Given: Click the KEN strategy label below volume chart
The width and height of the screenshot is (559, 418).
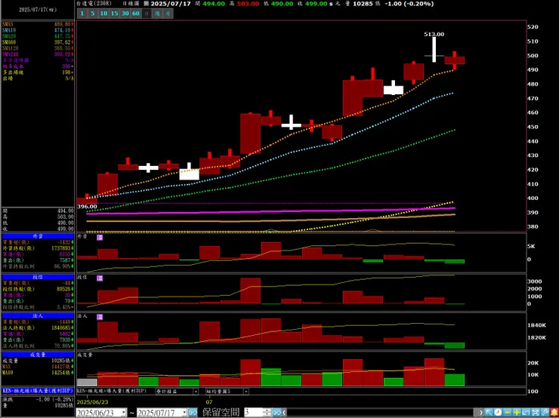Looking at the screenshot, I should coord(112,391).
